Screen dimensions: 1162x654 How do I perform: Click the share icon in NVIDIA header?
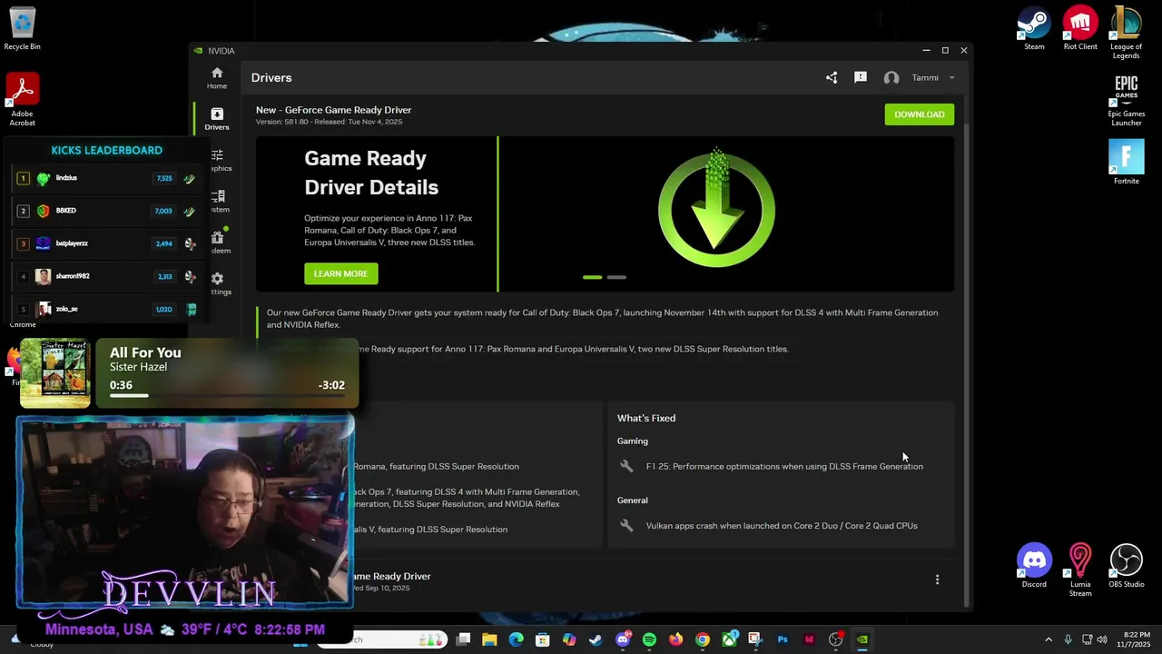click(x=832, y=77)
